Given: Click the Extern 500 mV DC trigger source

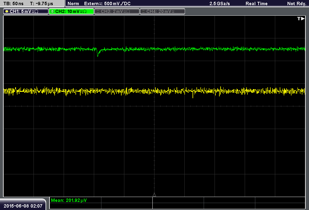Looking at the screenshot, I should [x=107, y=4].
